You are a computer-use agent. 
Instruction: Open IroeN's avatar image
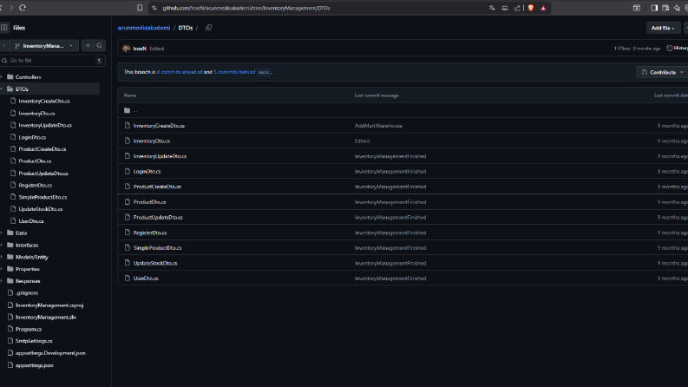click(127, 49)
